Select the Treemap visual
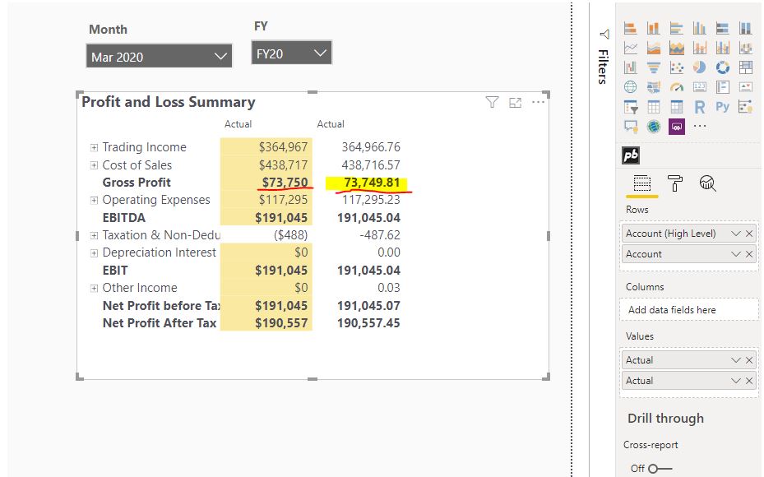 point(745,67)
